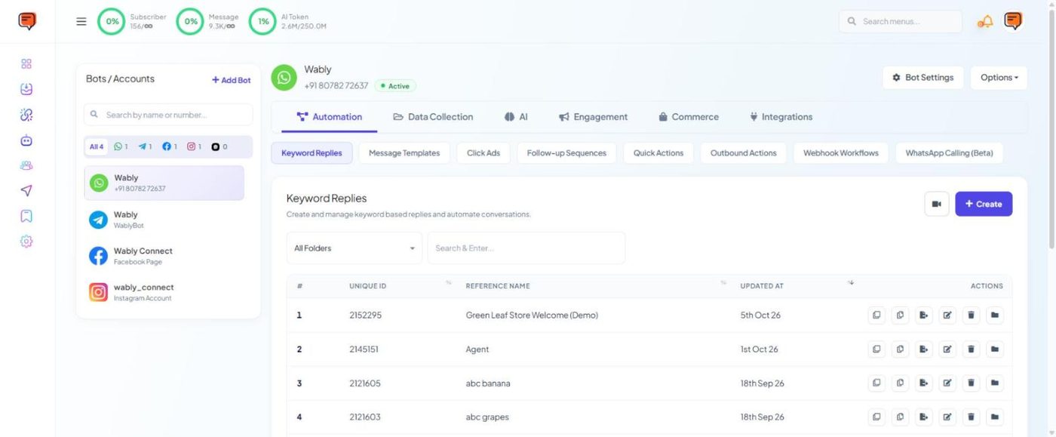This screenshot has width=1056, height=437.
Task: Filter bots by Telegram icon
Action: [145, 146]
